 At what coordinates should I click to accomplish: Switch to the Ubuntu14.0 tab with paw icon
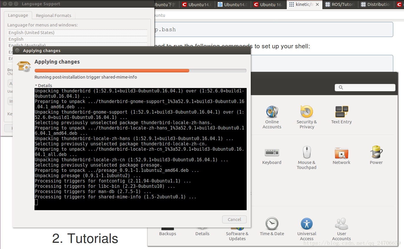[x=233, y=4]
